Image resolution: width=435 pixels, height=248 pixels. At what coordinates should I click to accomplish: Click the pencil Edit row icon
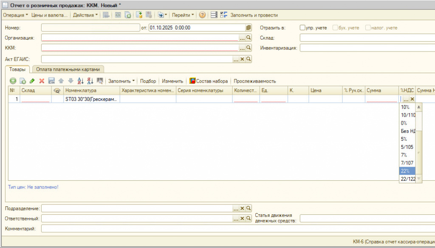click(32, 81)
